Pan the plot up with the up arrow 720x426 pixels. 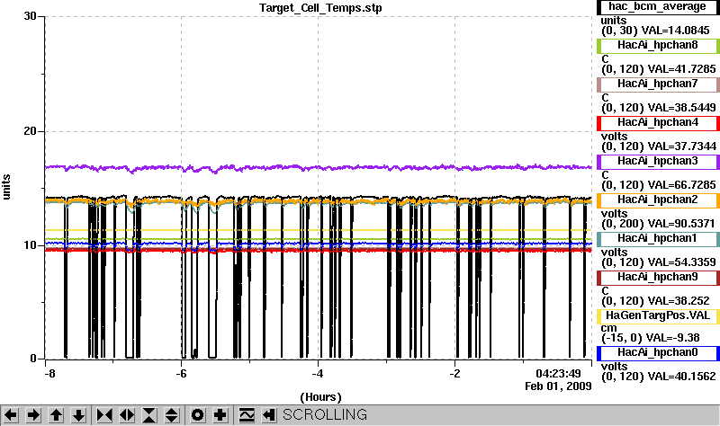(56, 415)
